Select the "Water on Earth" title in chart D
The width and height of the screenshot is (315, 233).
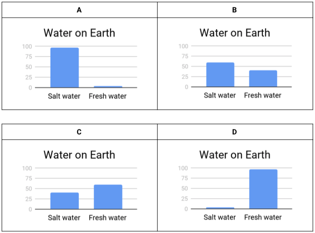pyautogui.click(x=235, y=155)
